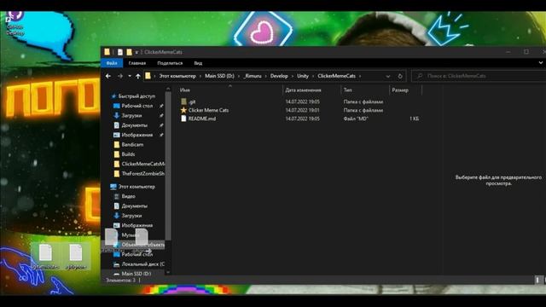
Task: Open the Builds folder in sidebar
Action: tap(128, 154)
